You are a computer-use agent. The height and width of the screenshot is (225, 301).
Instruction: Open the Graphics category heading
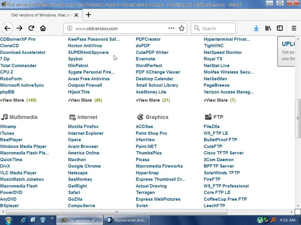point(157,117)
